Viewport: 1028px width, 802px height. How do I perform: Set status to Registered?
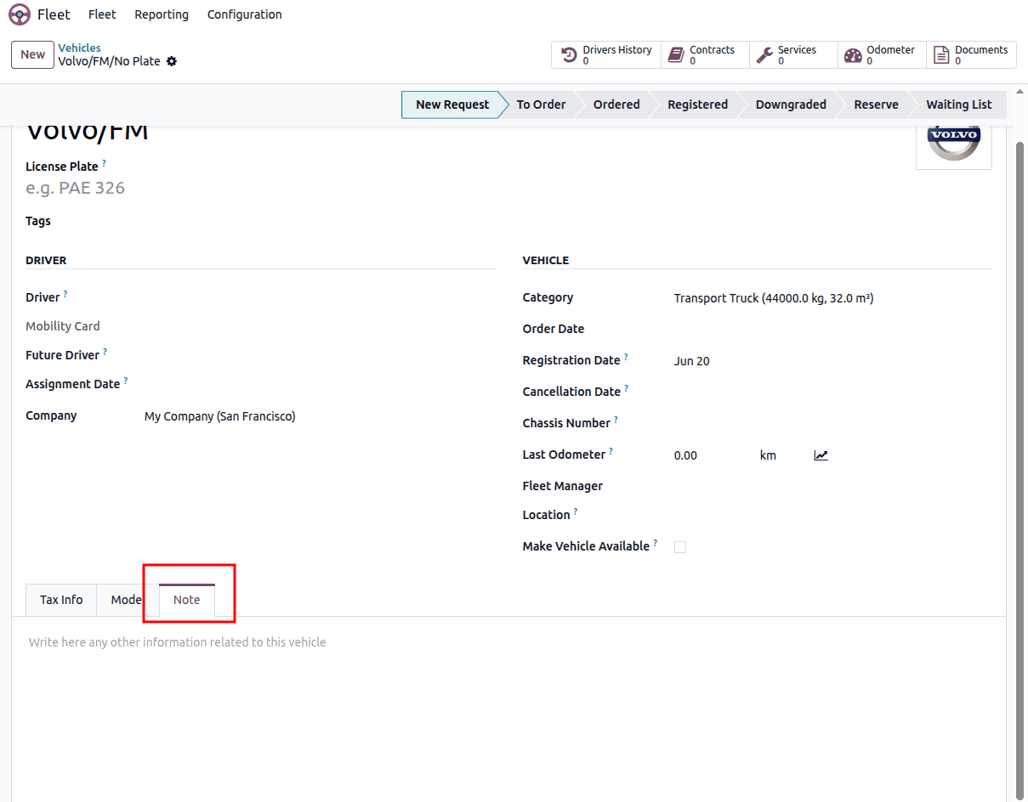tap(697, 104)
